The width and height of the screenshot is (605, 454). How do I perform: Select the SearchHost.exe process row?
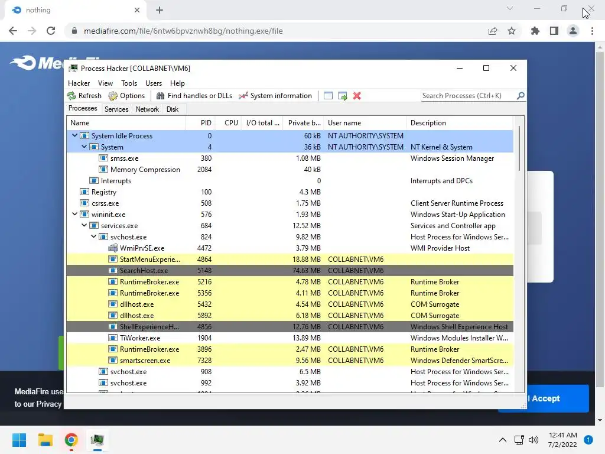pyautogui.click(x=290, y=270)
